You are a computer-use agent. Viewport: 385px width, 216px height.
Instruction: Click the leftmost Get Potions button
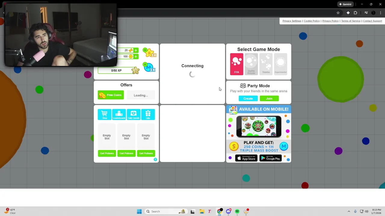pos(107,153)
